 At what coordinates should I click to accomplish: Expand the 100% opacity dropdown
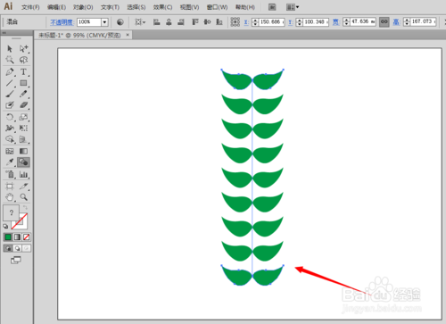point(104,22)
